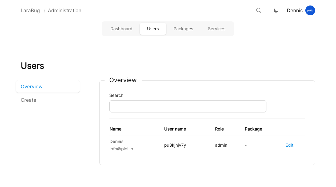Image resolution: width=336 pixels, height=187 pixels.
Task: Open the Packages tab
Action: (183, 29)
